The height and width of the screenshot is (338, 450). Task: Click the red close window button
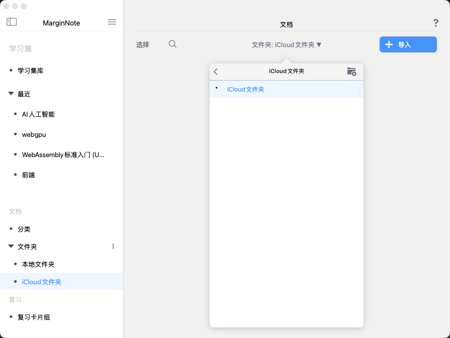[6, 6]
